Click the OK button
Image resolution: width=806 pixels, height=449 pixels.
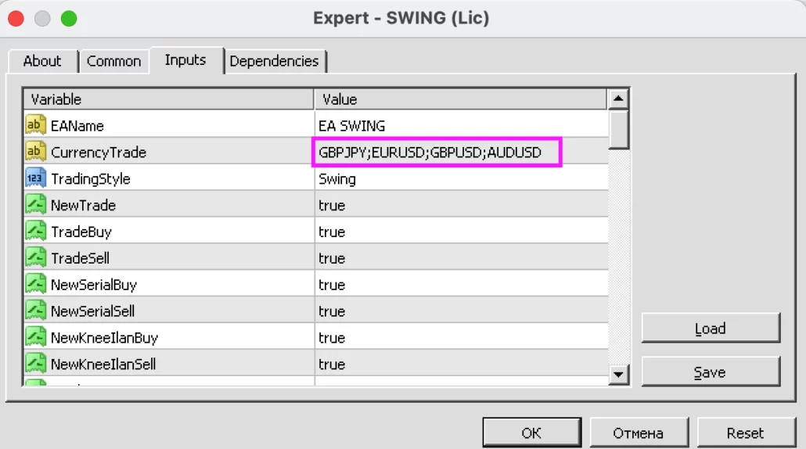tap(531, 433)
